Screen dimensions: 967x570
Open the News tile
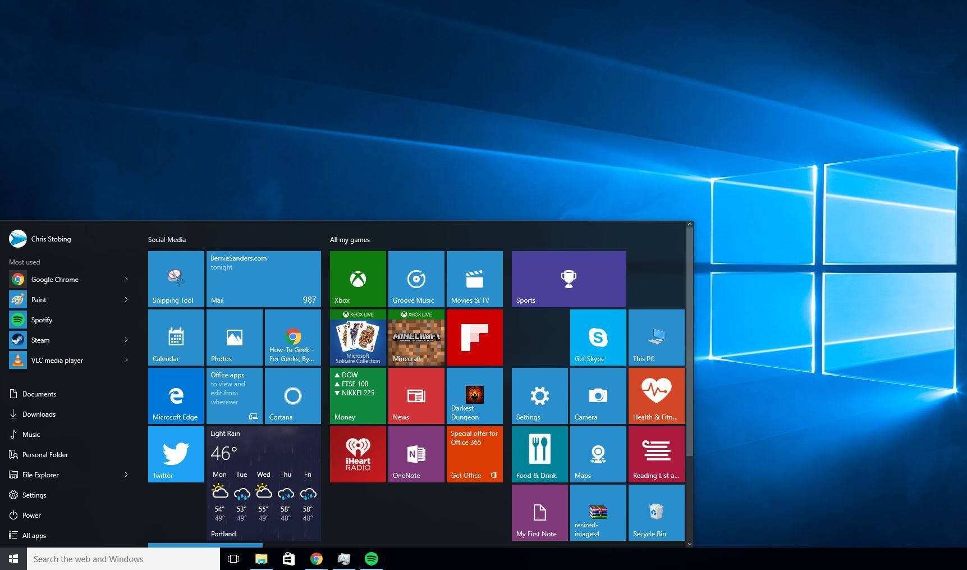416,396
